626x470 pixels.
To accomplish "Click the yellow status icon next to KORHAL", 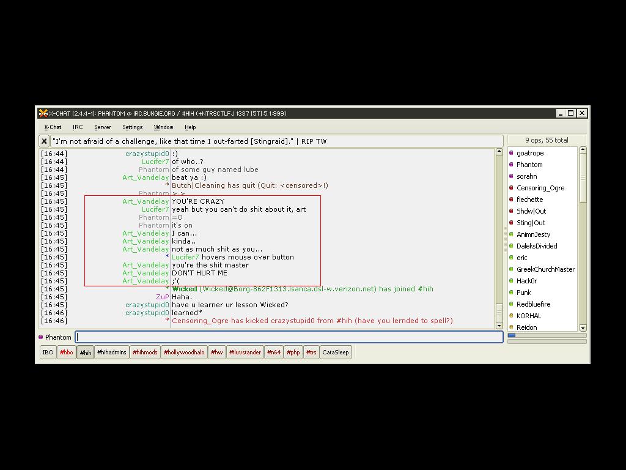I will [x=511, y=316].
